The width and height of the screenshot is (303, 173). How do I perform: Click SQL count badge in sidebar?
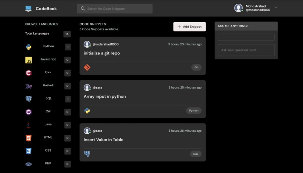[x=68, y=99]
